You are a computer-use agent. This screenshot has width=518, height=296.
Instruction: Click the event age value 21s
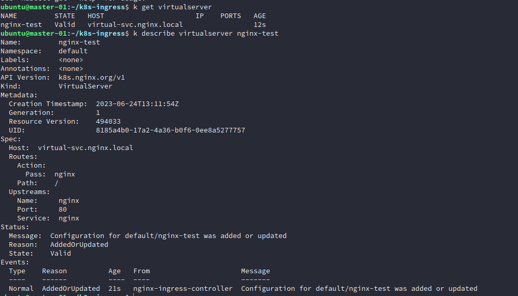tap(115, 289)
